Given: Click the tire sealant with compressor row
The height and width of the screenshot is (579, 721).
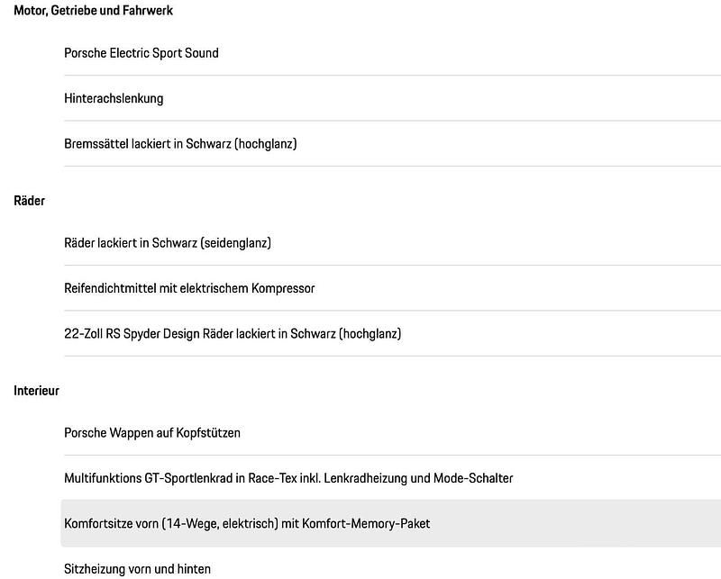Looking at the screenshot, I should click(x=189, y=288).
